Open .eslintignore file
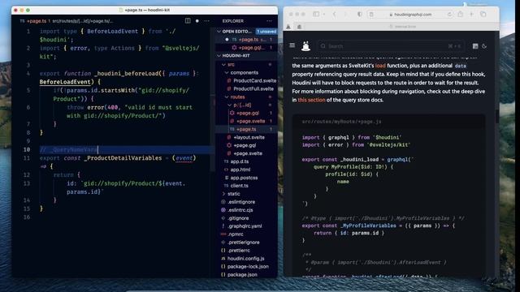The height and width of the screenshot is (292, 520). coord(246,202)
